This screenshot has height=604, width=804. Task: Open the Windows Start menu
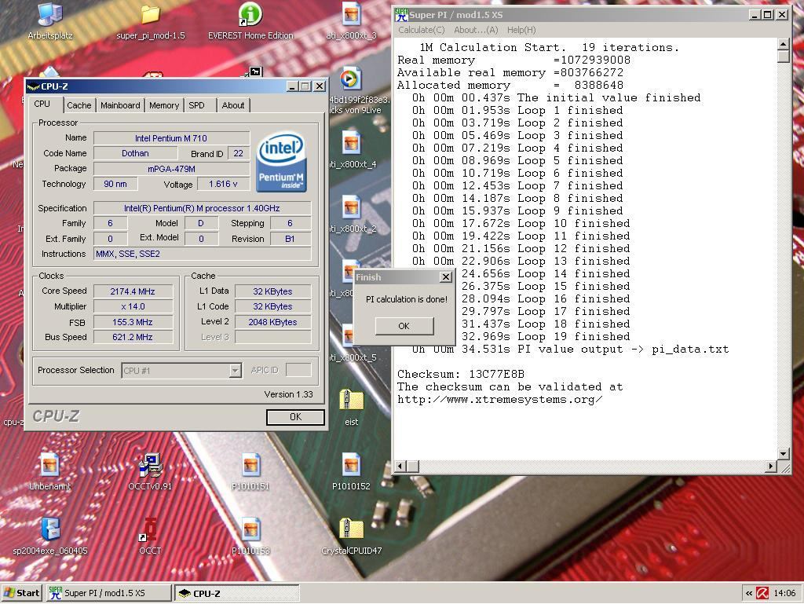pyautogui.click(x=21, y=593)
